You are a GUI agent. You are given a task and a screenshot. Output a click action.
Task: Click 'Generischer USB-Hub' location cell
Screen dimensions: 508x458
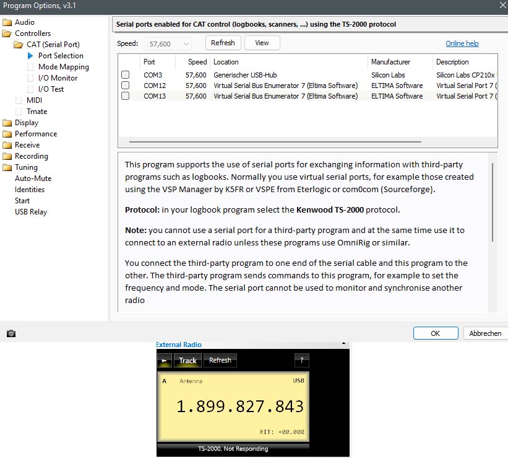click(245, 75)
